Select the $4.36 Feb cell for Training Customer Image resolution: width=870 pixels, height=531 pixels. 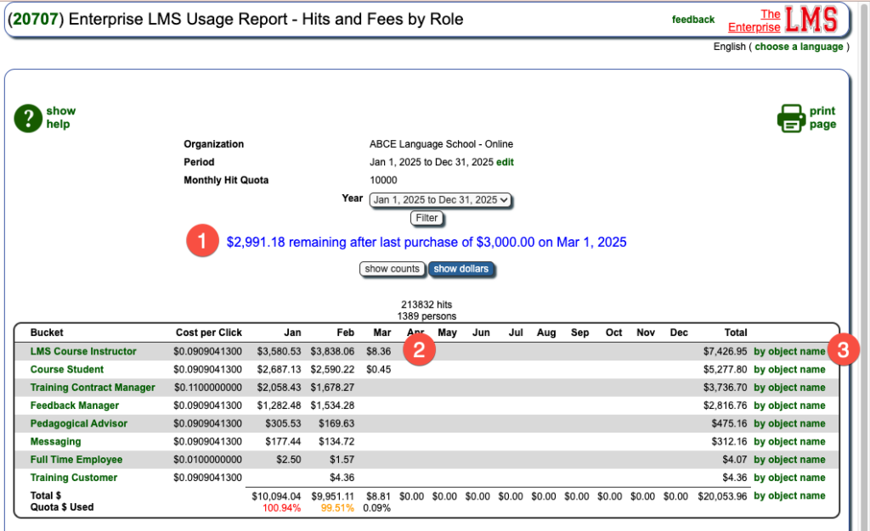coord(342,478)
